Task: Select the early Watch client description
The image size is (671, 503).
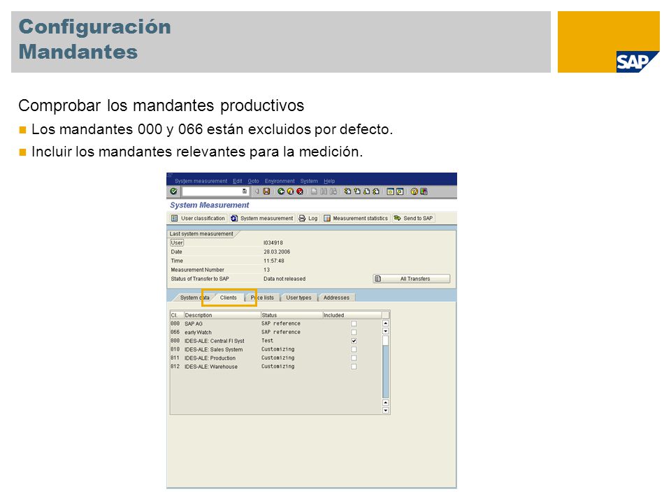Action: click(198, 333)
